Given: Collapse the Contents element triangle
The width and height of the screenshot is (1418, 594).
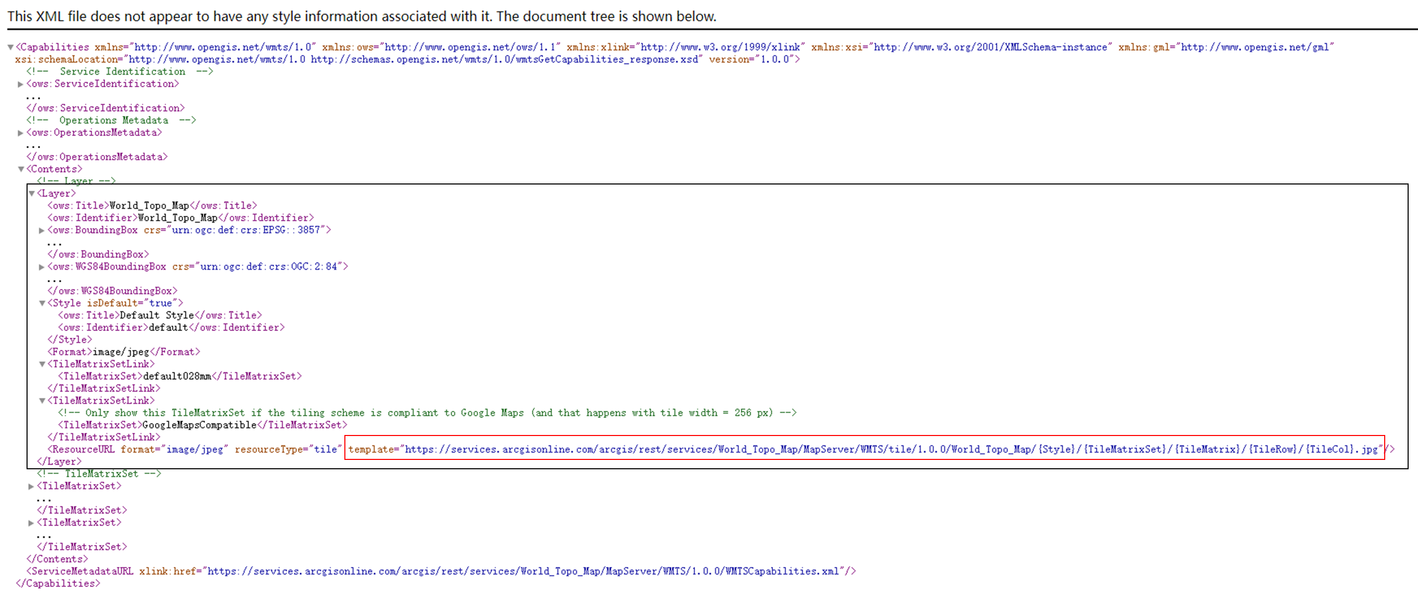Looking at the screenshot, I should point(21,169).
